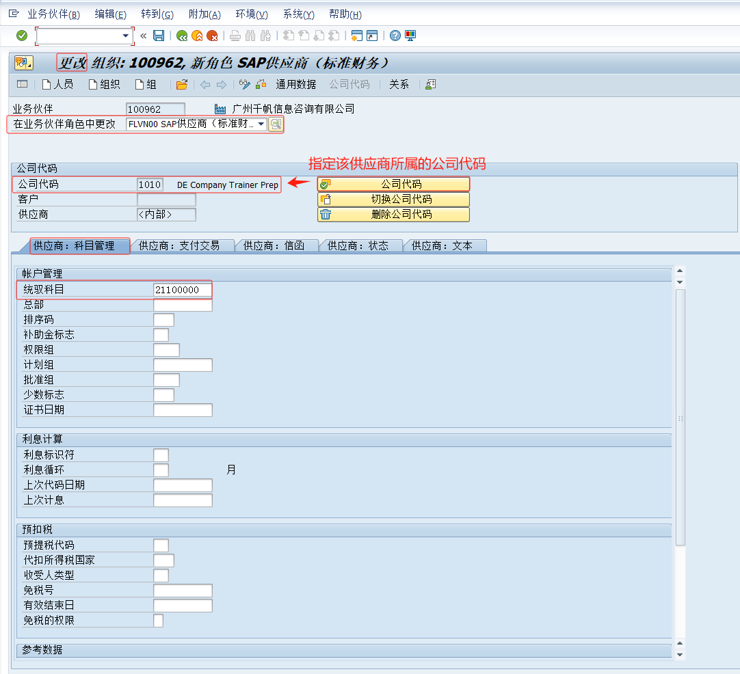Screen dimensions: 740x674
Task: Click the Switch Display/Change glasses icon
Action: click(x=244, y=84)
